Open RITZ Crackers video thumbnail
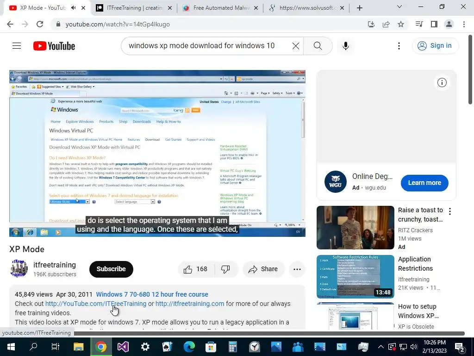Viewport: 474px width, 356px height. [355, 227]
